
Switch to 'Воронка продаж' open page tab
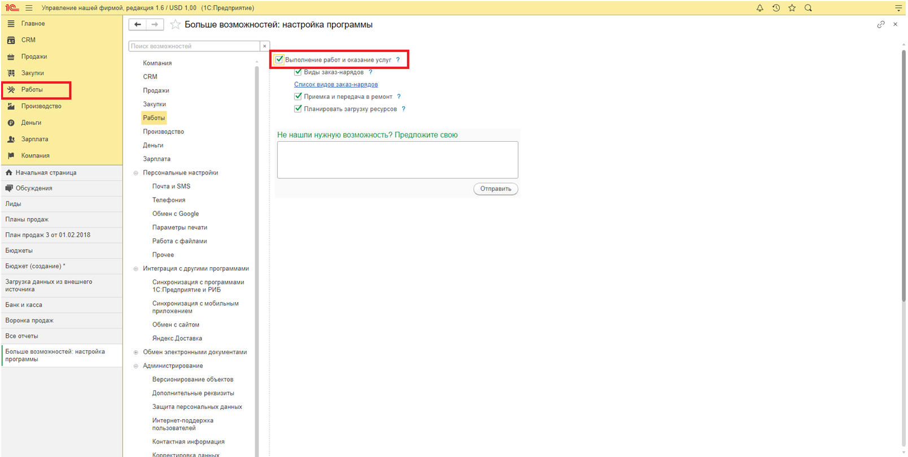click(29, 320)
